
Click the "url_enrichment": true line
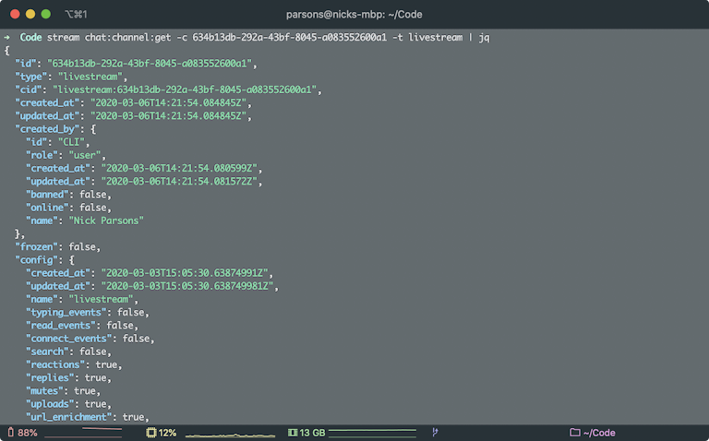(x=88, y=417)
